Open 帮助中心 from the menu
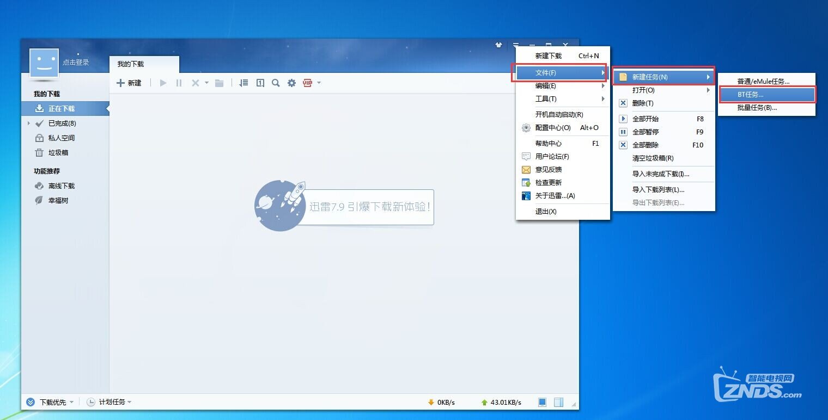828x420 pixels. click(563, 144)
